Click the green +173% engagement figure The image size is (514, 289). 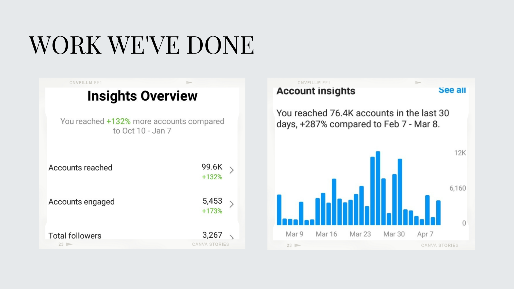212,211
